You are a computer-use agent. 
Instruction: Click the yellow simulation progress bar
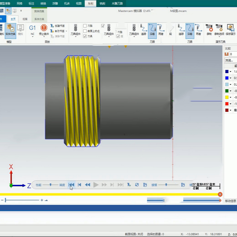(x=110, y=194)
